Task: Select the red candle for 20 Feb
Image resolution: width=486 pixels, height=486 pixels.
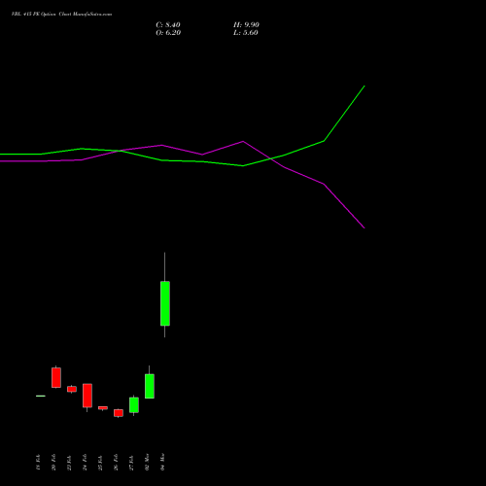Action: [x=56, y=377]
